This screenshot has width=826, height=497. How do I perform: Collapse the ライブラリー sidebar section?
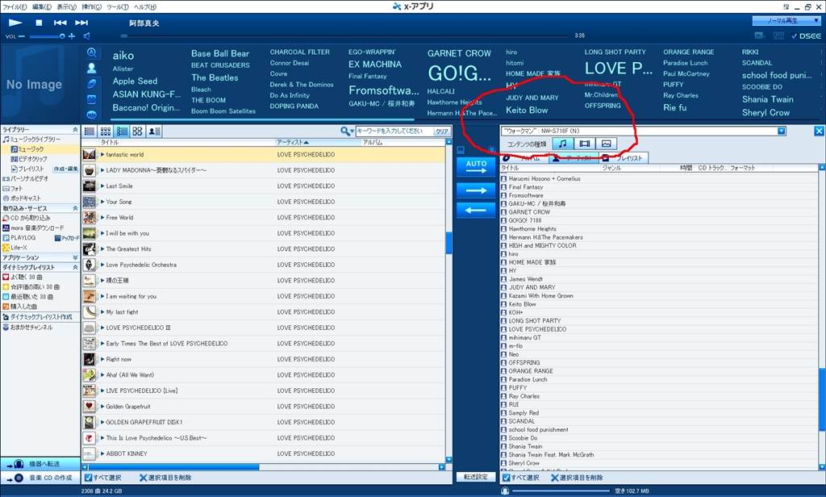(x=75, y=130)
